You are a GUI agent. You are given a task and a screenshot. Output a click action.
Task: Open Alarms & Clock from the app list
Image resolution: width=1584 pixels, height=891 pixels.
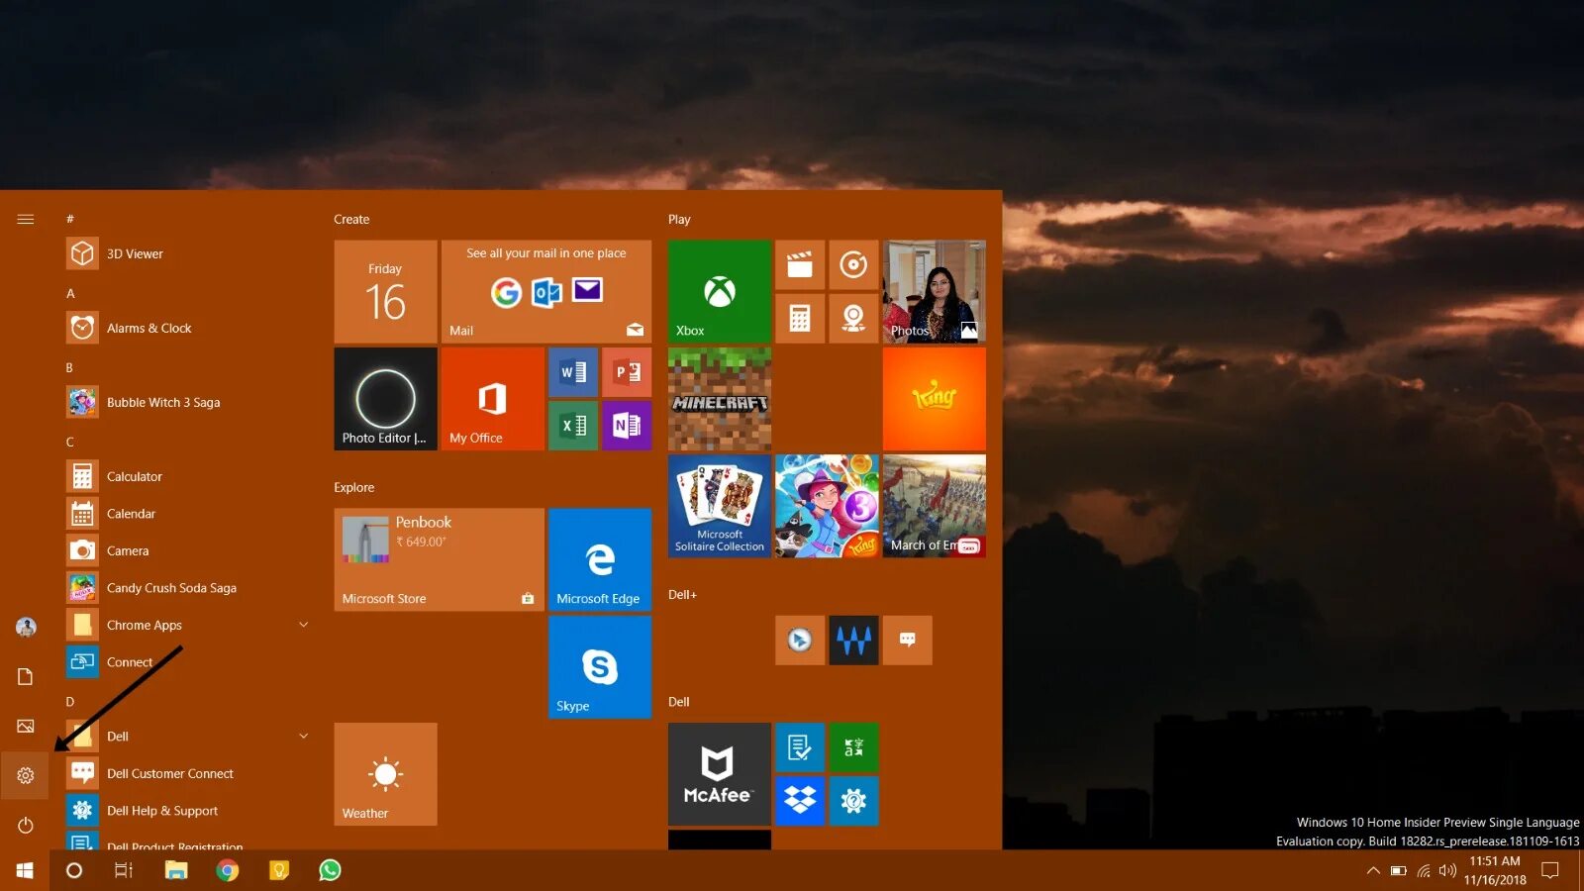pos(189,328)
